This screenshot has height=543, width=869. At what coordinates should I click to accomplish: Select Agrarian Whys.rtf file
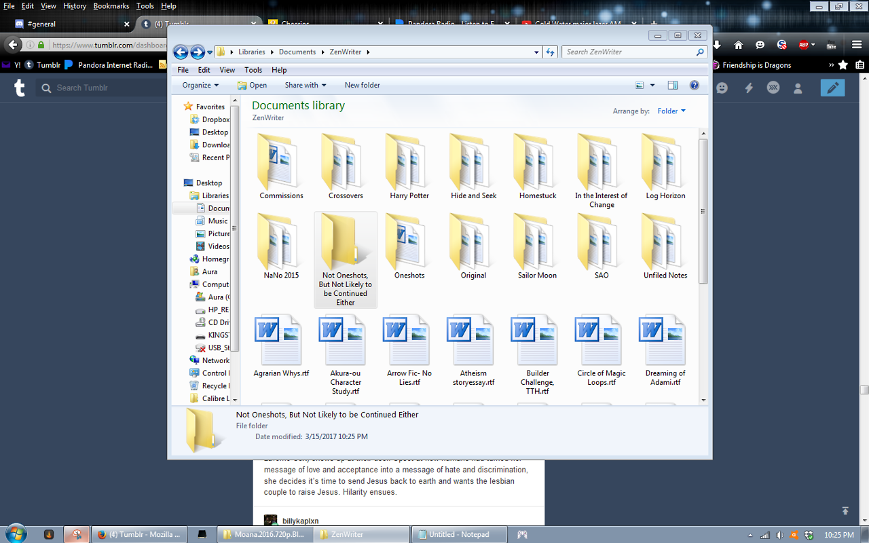tap(281, 346)
